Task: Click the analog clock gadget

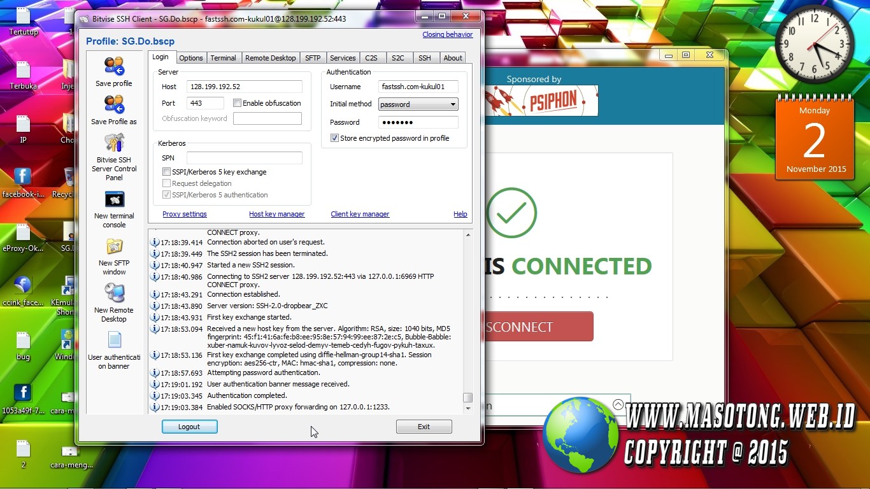Action: tap(815, 44)
